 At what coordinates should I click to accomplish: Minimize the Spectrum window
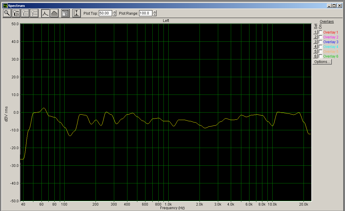point(329,6)
